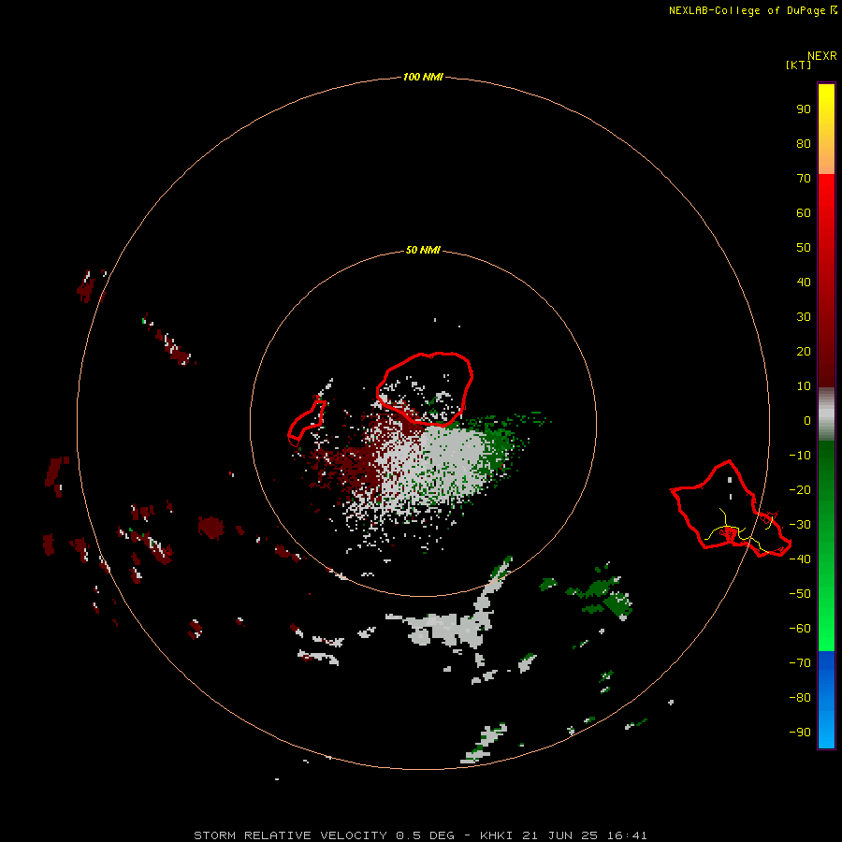
Task: Click the -30 scale value
Action: (x=800, y=525)
